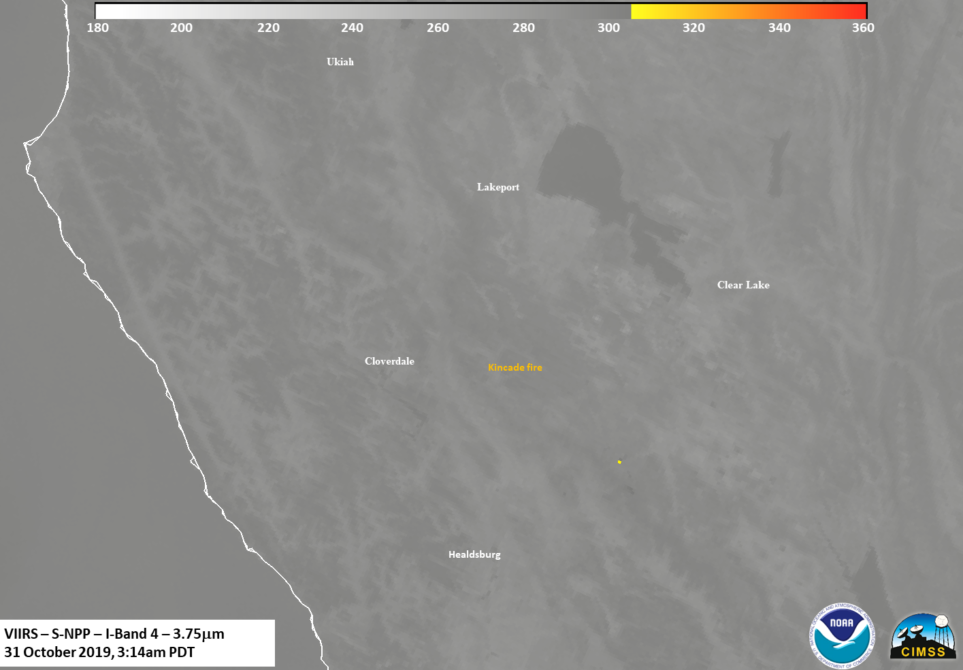Click the 'VIIRS – S-NPP – I-Band 4' caption line
963x670 pixels.
114,634
